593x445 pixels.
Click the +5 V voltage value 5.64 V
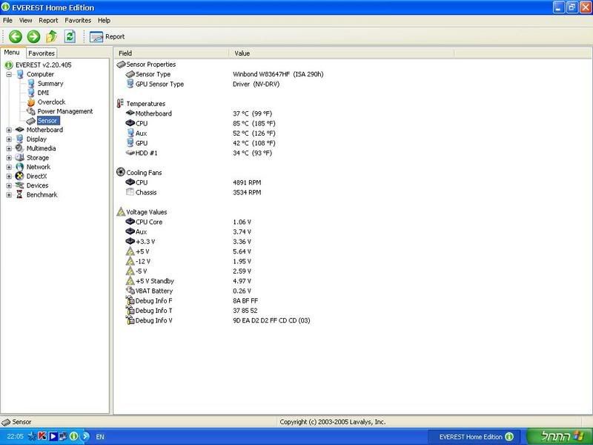(x=242, y=251)
